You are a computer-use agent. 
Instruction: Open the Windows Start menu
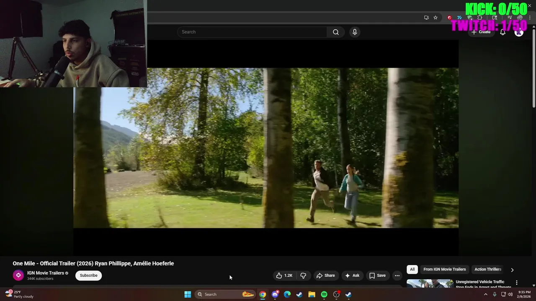point(188,294)
